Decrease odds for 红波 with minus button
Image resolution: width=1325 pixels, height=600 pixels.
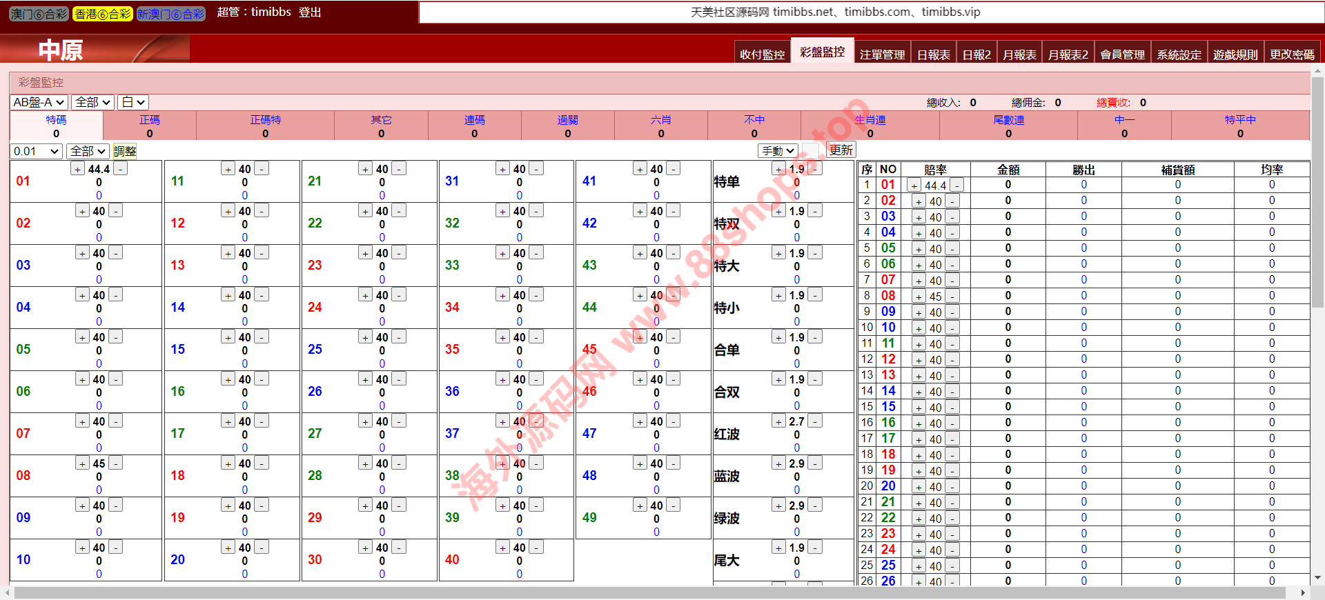click(815, 421)
